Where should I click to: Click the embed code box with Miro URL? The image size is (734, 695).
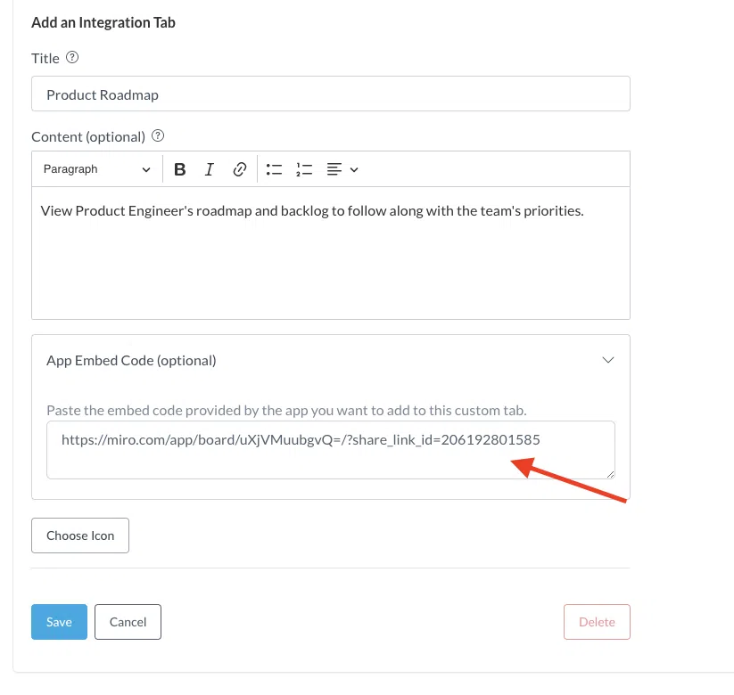pos(330,449)
